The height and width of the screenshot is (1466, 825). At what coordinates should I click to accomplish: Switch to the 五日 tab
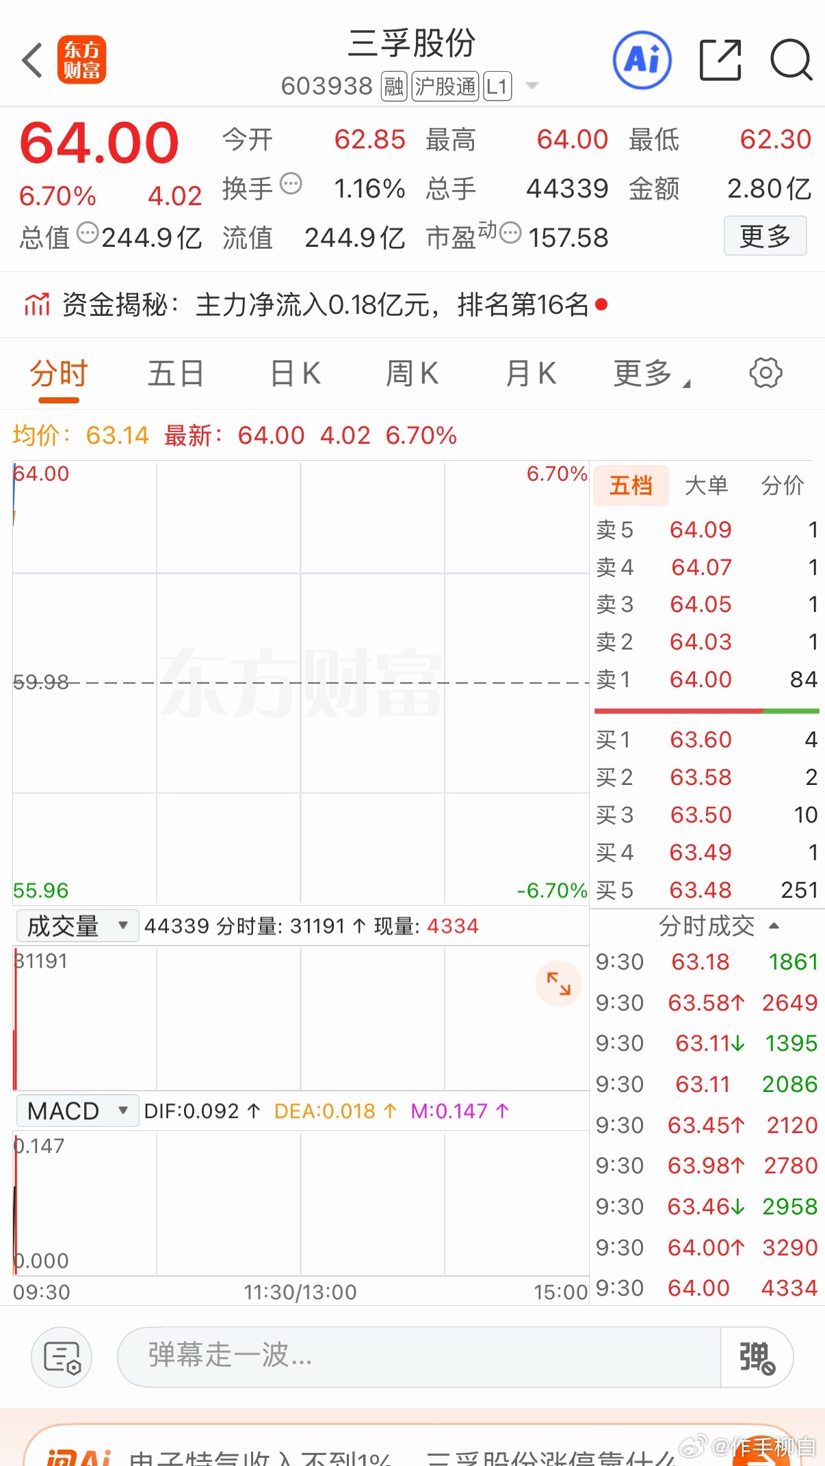(x=176, y=374)
